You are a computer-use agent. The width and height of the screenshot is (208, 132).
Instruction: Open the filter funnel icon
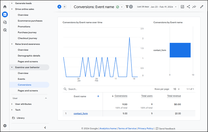tap(127, 7)
